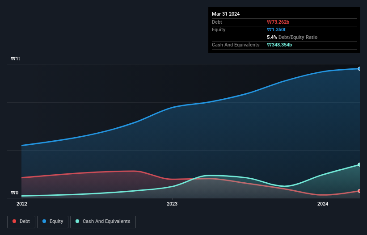Click the ₩73.262b debt value
Image resolution: width=367 pixels, height=235 pixels.
click(278, 22)
